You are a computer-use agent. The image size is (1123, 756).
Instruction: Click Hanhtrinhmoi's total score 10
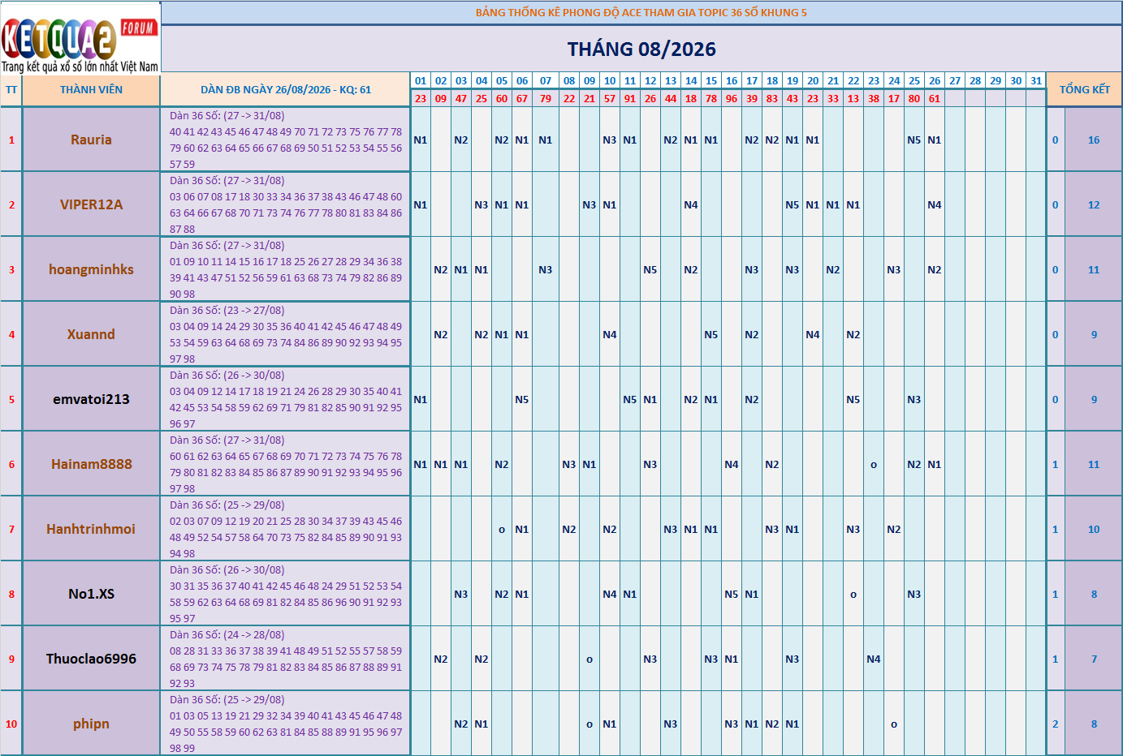click(1094, 530)
